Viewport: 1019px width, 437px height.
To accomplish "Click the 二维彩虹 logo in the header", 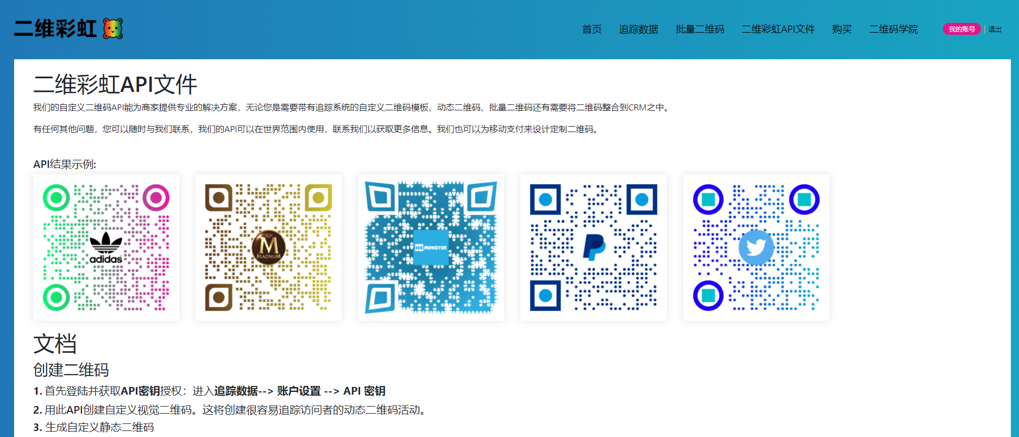I will pos(68,28).
